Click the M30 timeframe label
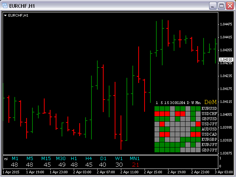The image size is (236, 177). click(x=60, y=159)
